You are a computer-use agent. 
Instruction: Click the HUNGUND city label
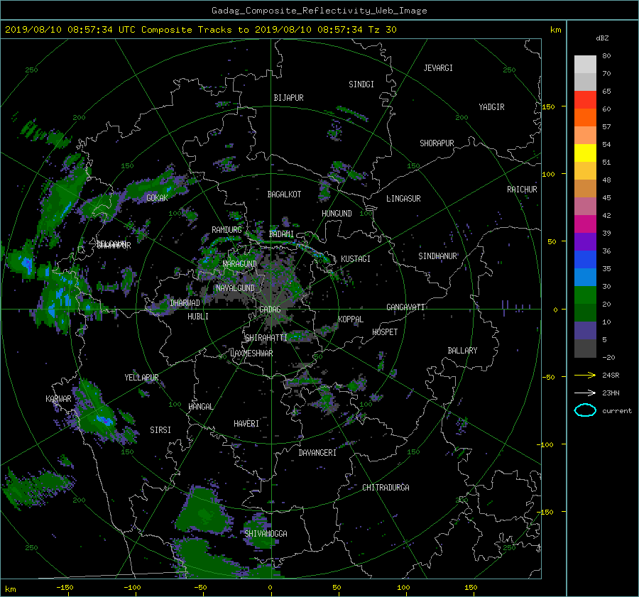[x=337, y=214]
